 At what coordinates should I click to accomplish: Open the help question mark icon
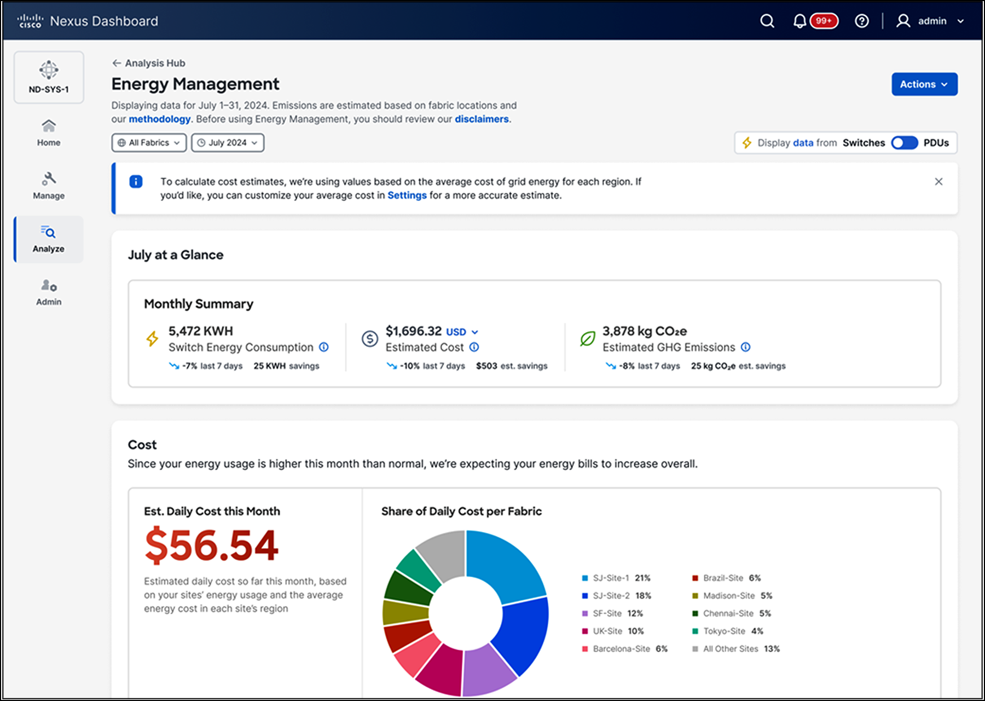tap(862, 21)
